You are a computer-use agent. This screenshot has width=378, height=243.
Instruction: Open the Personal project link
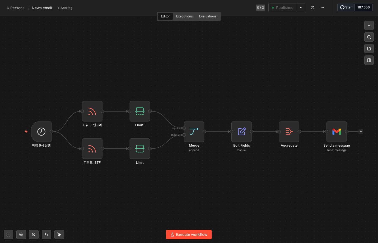click(16, 8)
